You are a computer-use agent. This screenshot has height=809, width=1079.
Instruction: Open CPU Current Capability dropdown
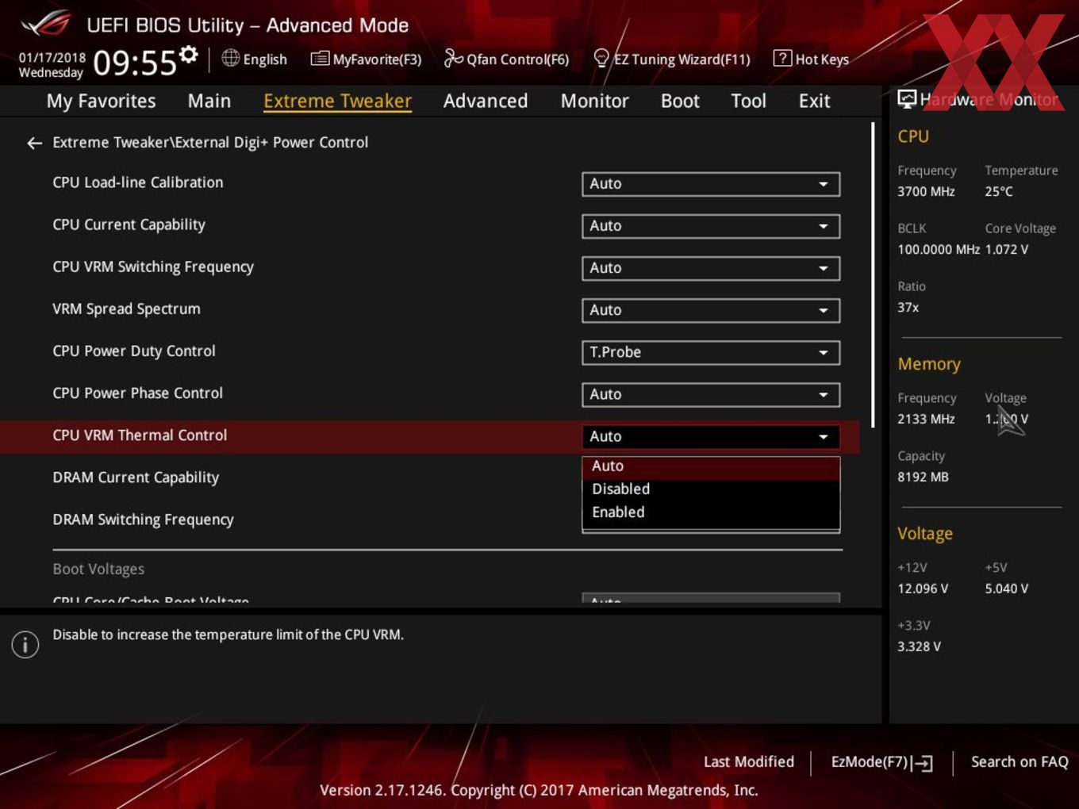pyautogui.click(x=711, y=226)
